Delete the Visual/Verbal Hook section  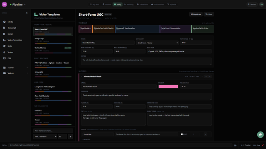(x=210, y=77)
